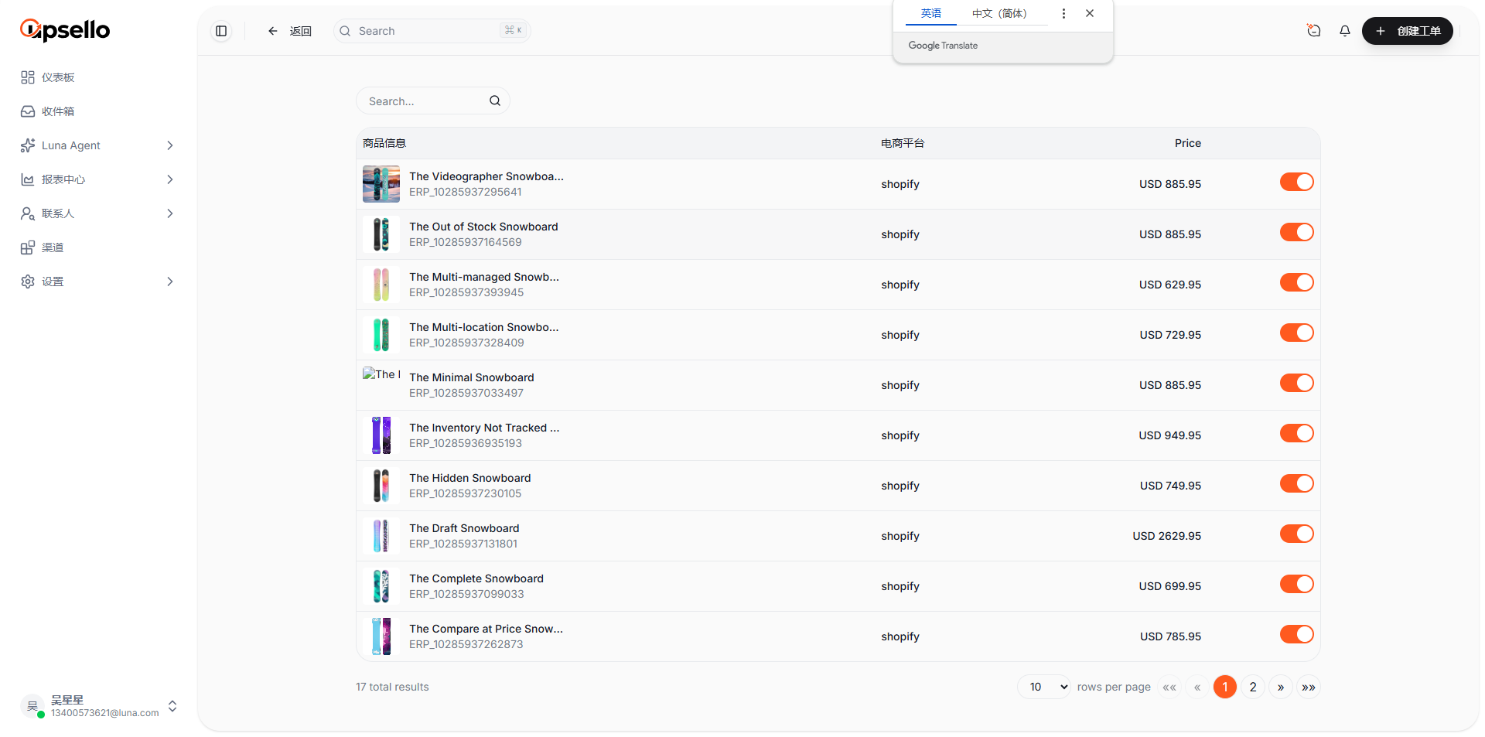Open the rows per page dropdown

pos(1044,687)
